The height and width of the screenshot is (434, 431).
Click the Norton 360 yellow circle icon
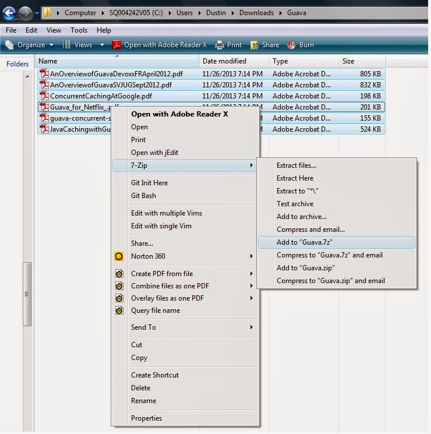click(119, 256)
